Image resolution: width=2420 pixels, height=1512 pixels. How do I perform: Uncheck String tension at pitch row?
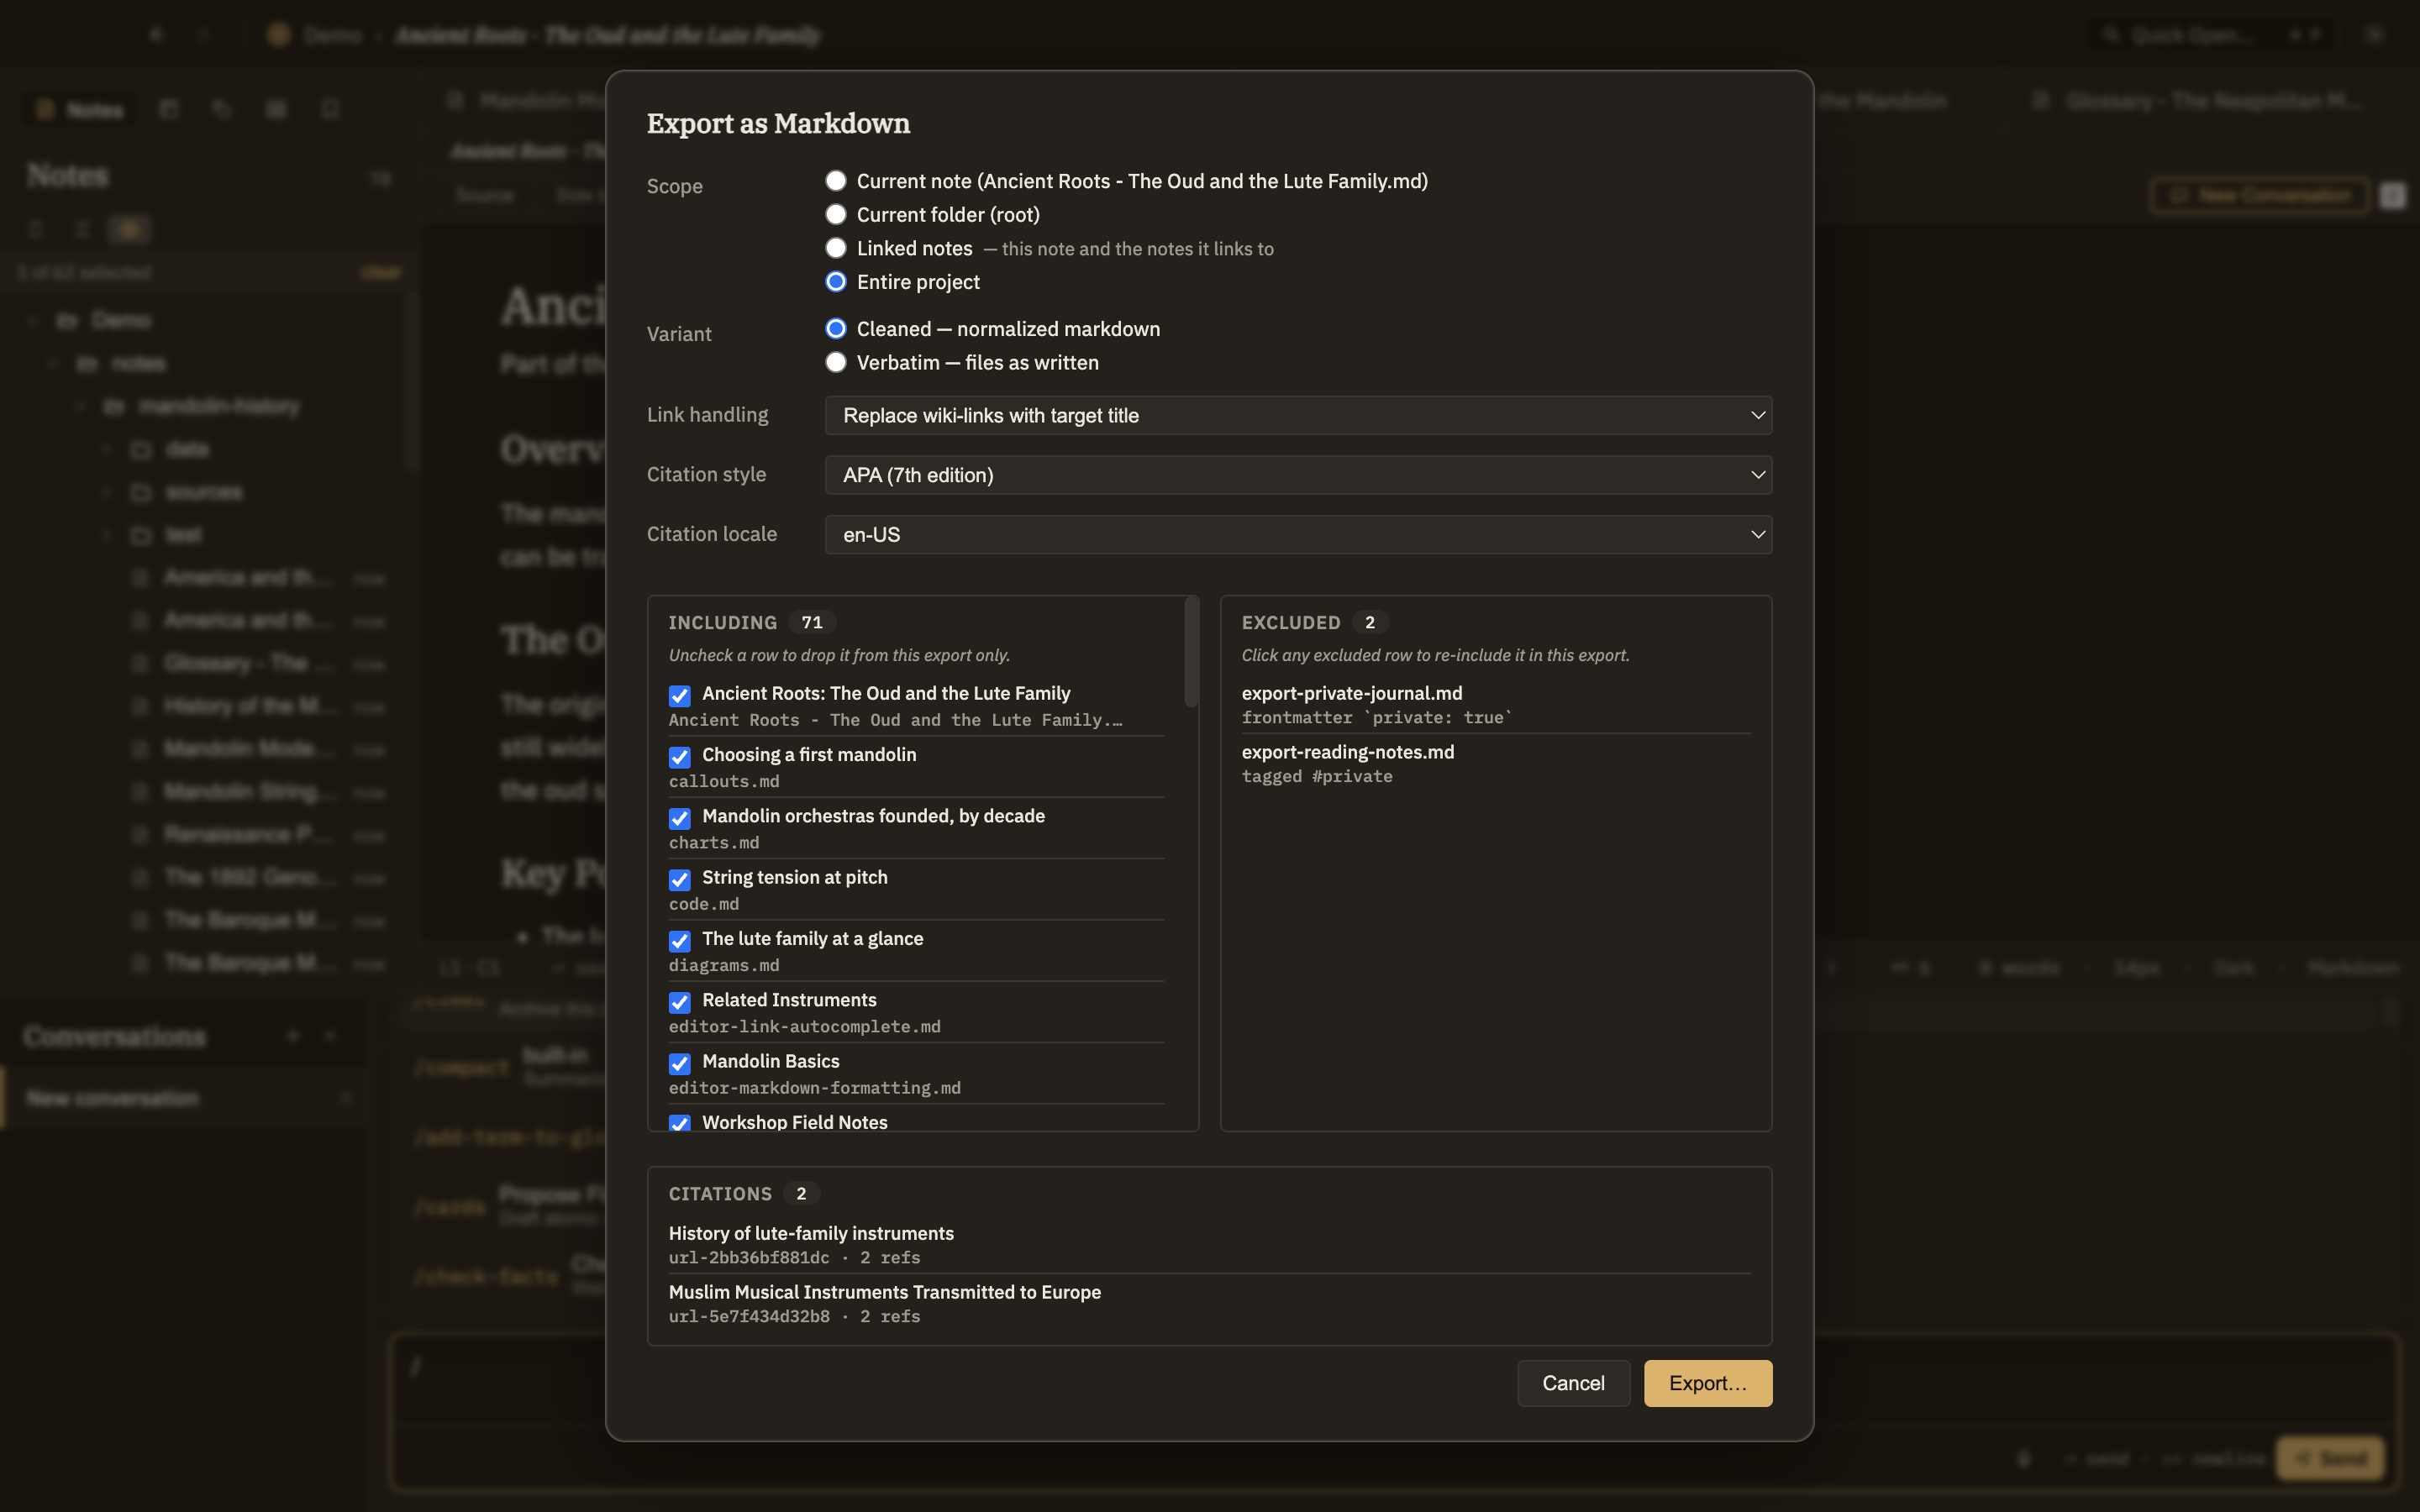(x=680, y=879)
